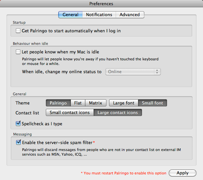Image resolution: width=203 pixels, height=180 pixels.
Task: Click the Preferences window title
Action: click(x=101, y=4)
